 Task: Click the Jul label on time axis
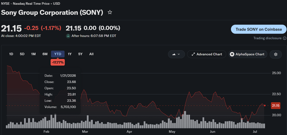pyautogui.click(x=255, y=132)
